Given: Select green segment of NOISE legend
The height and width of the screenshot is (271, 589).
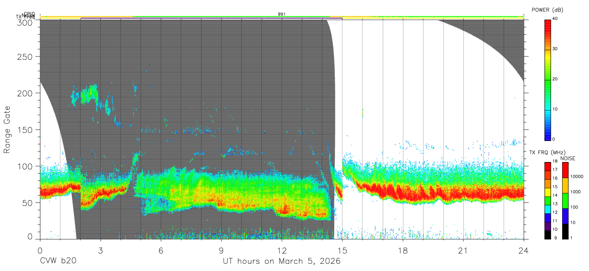Looking at the screenshot, I should 565,201.
